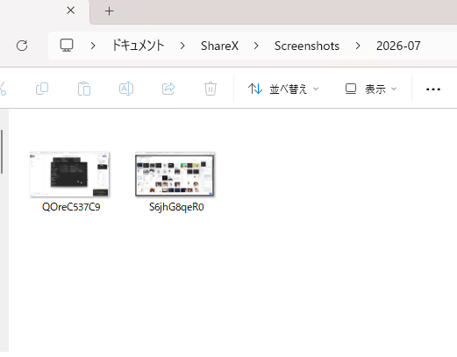Viewport: 457px width, 357px height.
Task: Go to ドキュメント breadcrumb
Action: [138, 46]
